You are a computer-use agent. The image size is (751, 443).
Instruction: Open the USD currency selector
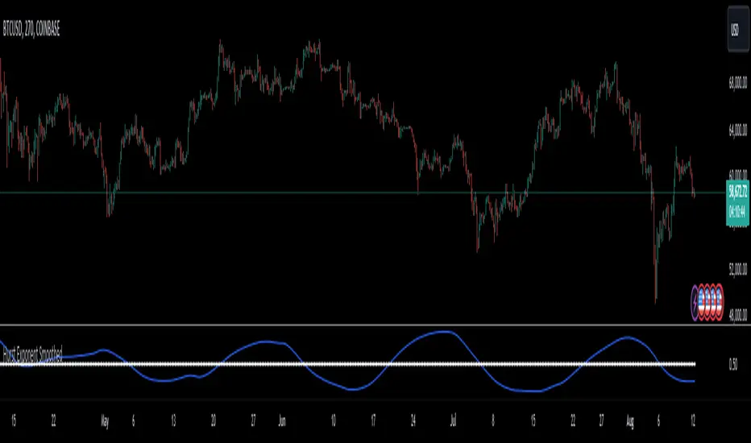pyautogui.click(x=738, y=29)
